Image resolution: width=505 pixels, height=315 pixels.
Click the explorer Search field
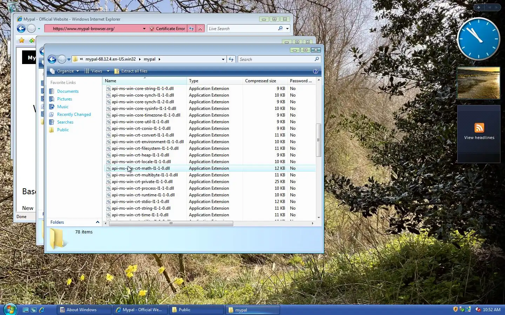[276, 59]
